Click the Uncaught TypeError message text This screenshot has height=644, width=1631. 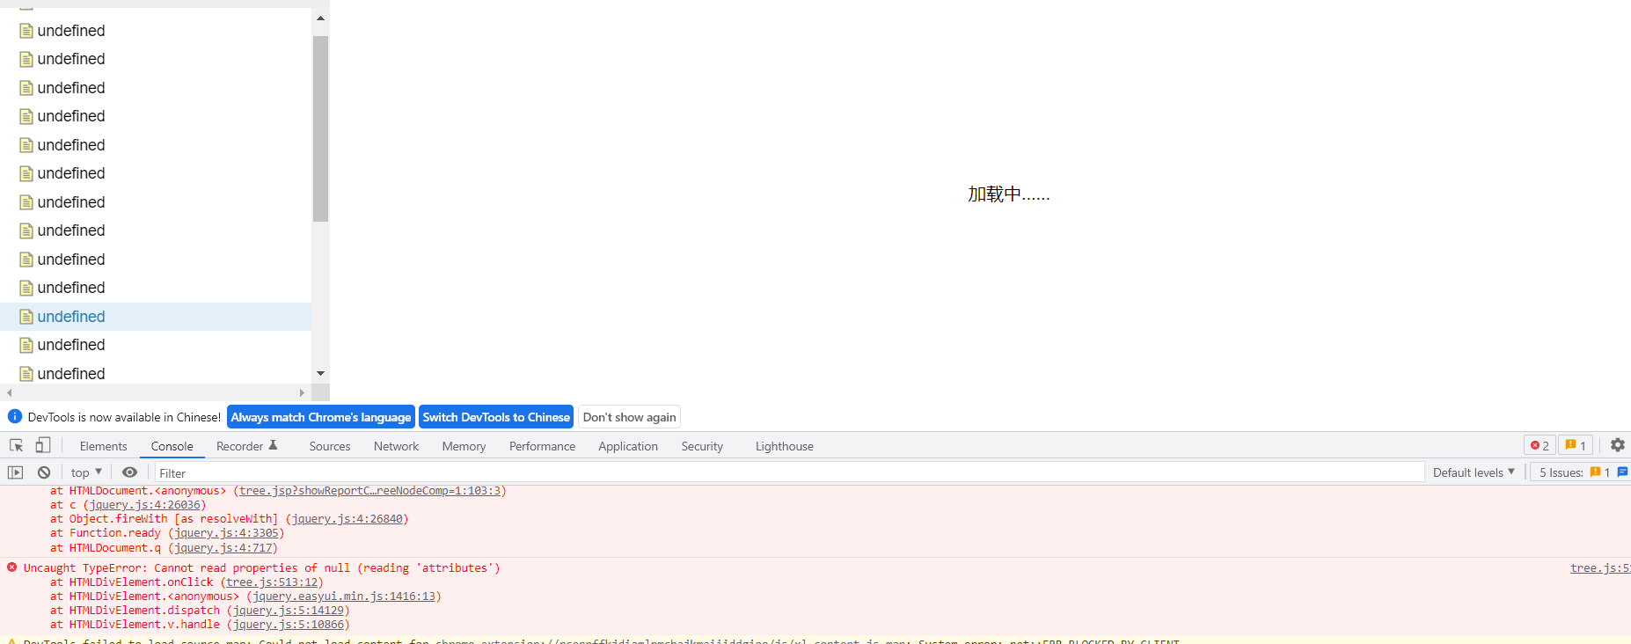click(x=261, y=568)
